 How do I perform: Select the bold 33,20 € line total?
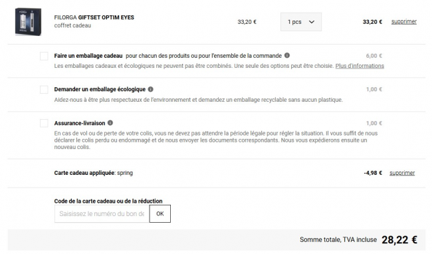(372, 22)
